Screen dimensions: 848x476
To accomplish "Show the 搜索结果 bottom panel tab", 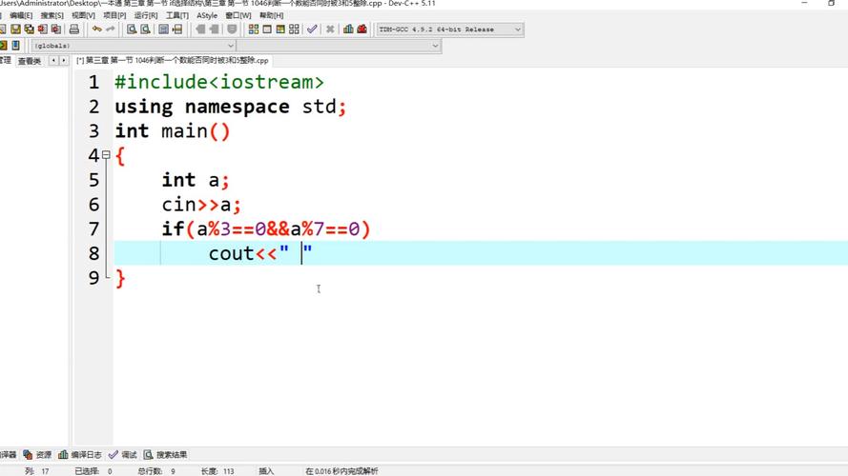I will click(171, 455).
